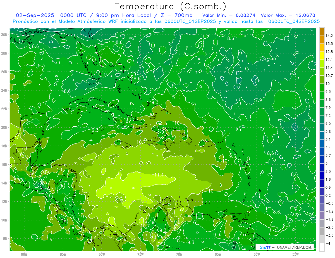Click the 'Valor Min. = 6.08274' text

tap(228, 15)
